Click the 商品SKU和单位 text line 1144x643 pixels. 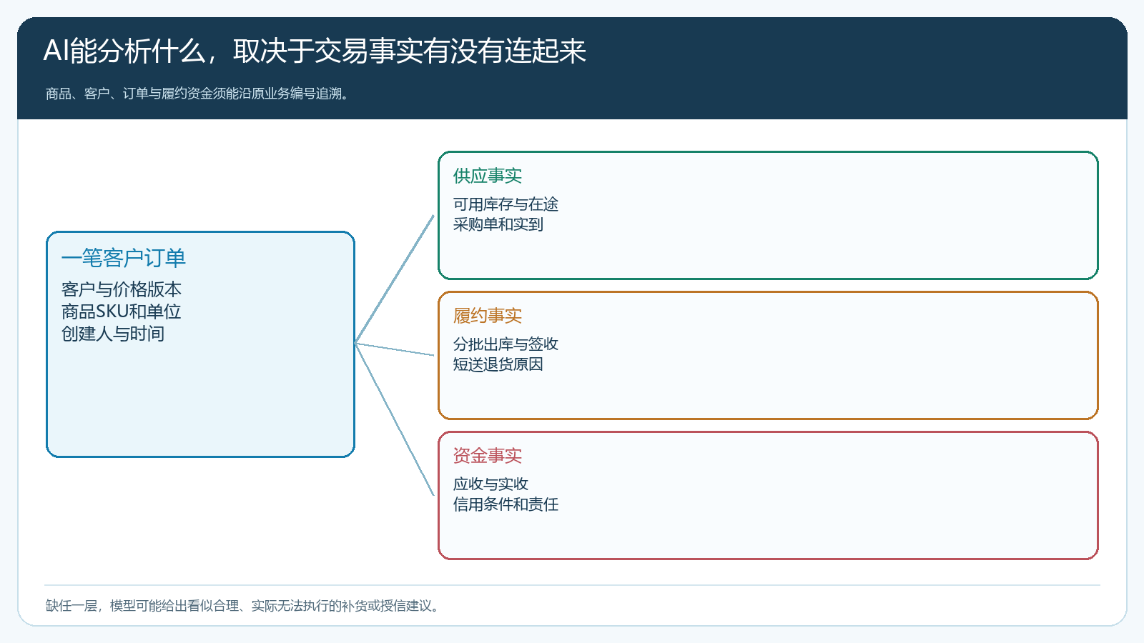point(122,311)
